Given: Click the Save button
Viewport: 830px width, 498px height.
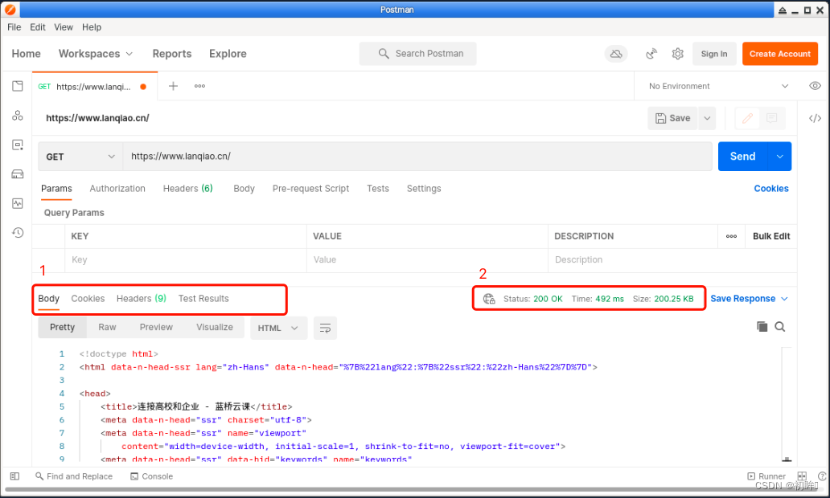Looking at the screenshot, I should pyautogui.click(x=673, y=118).
